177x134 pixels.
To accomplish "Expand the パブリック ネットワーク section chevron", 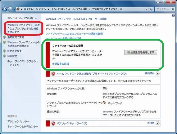I will [x=158, y=123].
